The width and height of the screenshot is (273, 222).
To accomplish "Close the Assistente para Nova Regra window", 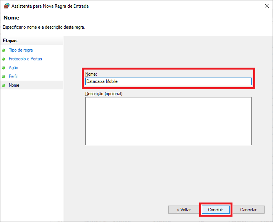I will (266, 6).
